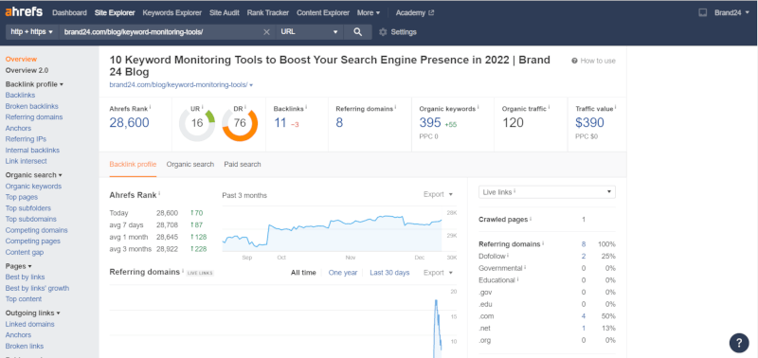Collapse the Outgoing links sidebar section
Viewport: 758px width, 358px height.
[33, 313]
